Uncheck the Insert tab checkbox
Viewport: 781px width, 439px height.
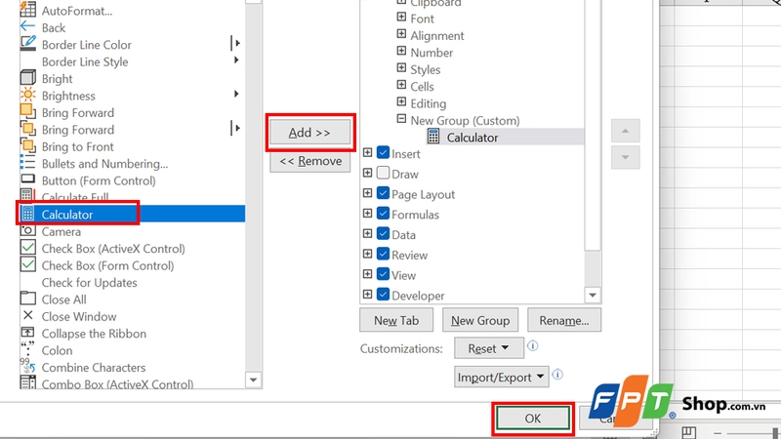coord(383,152)
